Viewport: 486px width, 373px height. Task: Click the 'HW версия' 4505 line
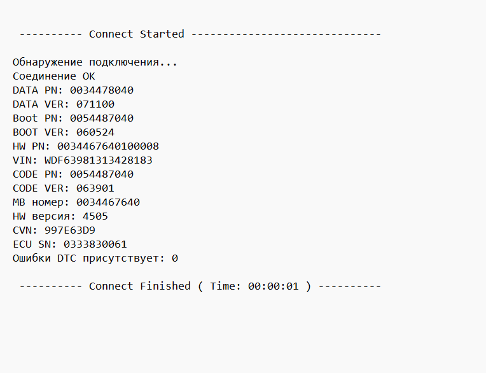coord(60,216)
